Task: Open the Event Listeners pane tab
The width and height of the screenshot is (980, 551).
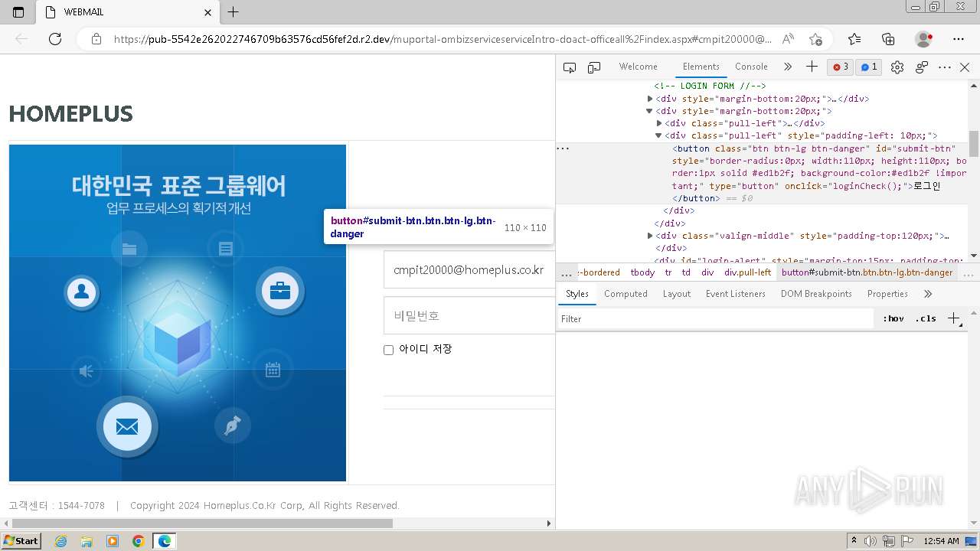Action: pos(735,294)
